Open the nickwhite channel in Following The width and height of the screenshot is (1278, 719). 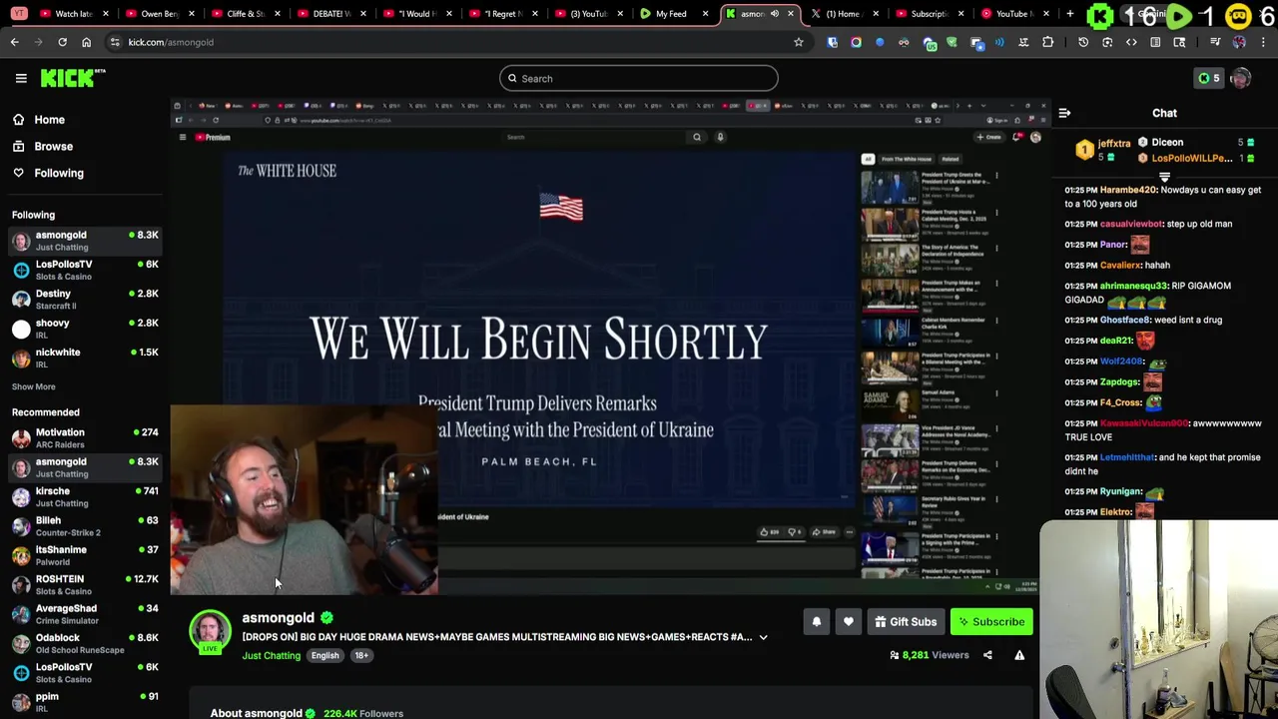click(x=84, y=358)
